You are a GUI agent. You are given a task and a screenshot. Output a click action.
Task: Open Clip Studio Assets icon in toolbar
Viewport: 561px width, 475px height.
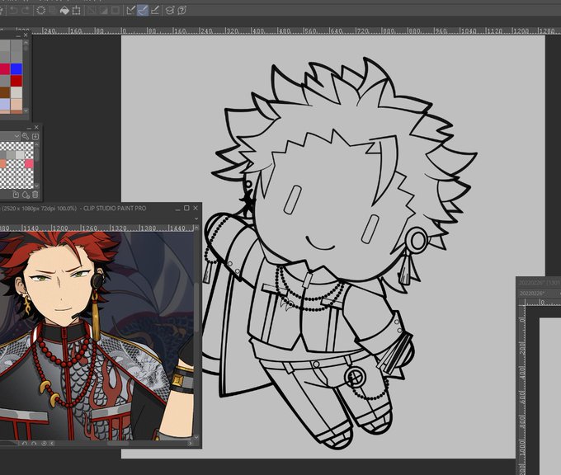170,11
